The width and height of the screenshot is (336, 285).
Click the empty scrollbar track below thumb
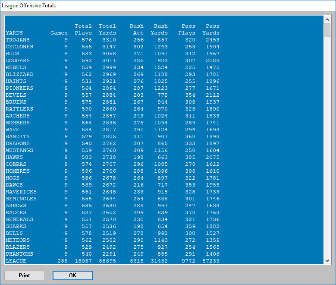pyautogui.click(x=327, y=151)
